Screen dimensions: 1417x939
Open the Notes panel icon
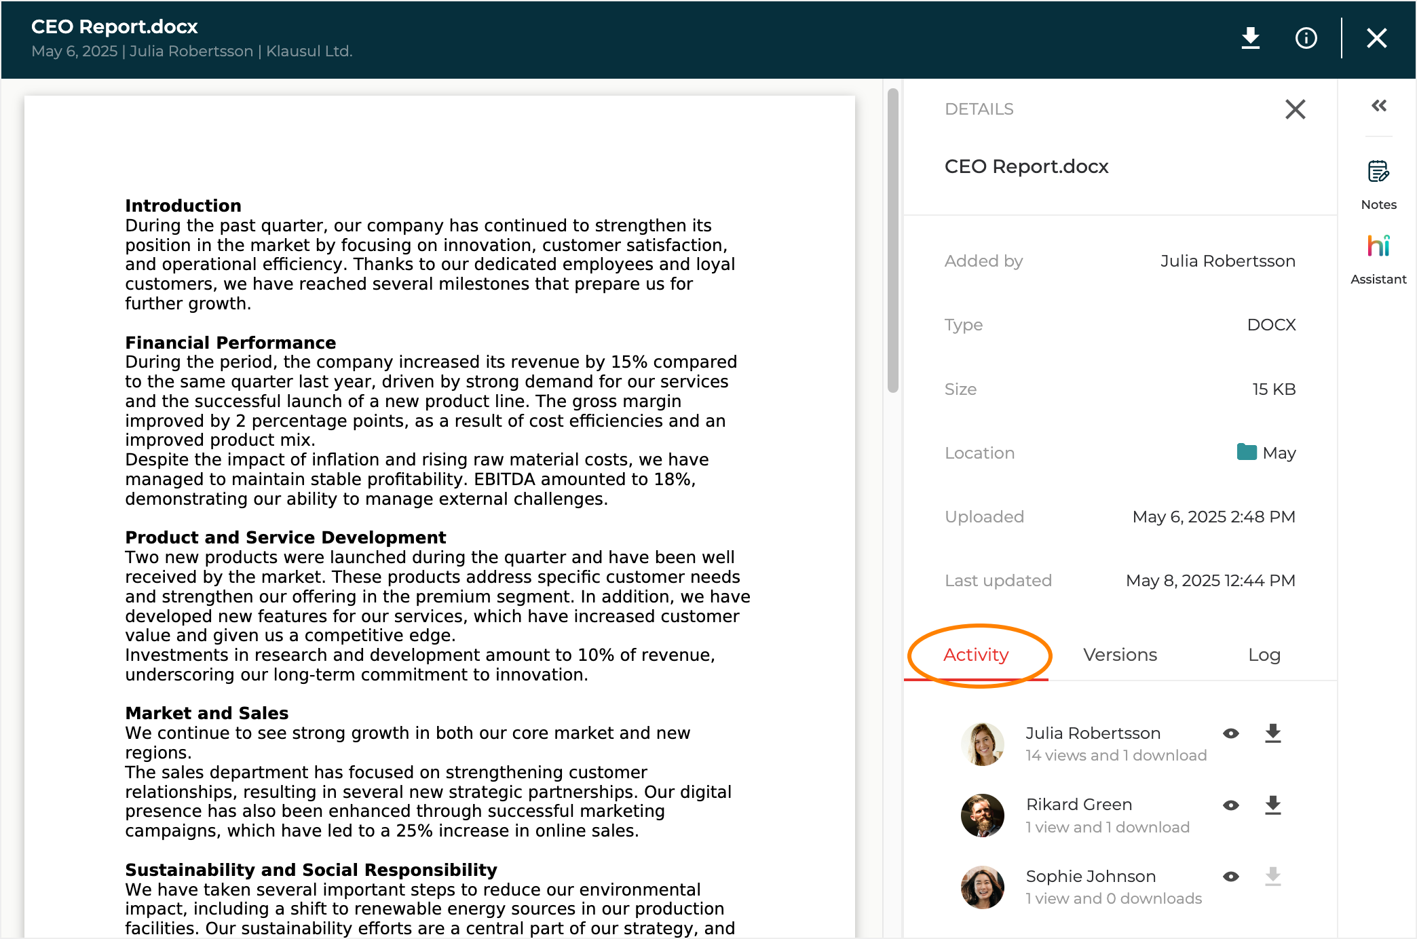pyautogui.click(x=1378, y=172)
